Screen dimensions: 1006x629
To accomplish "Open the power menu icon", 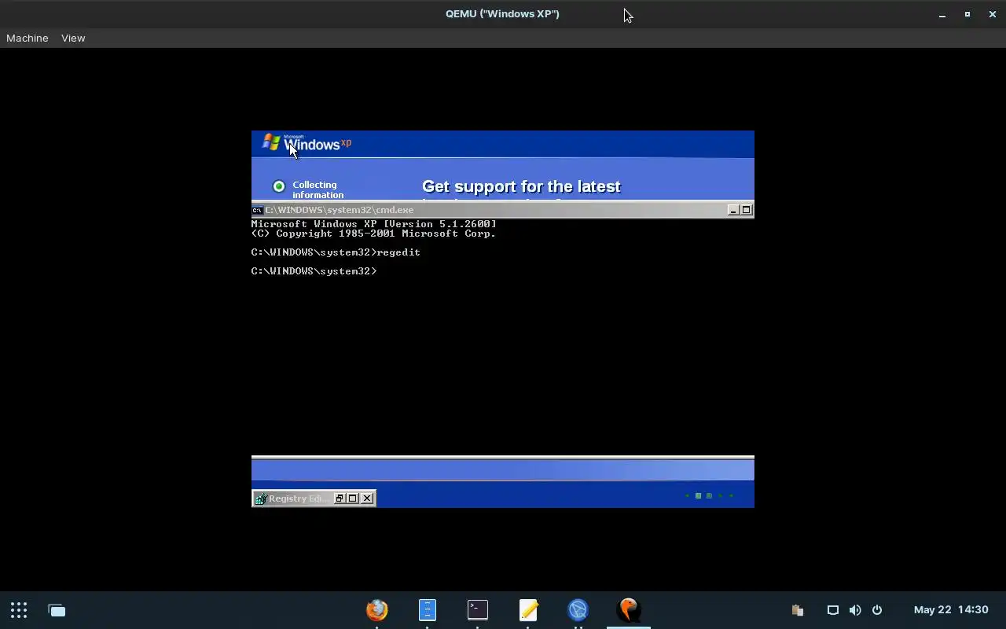I will 877,609.
